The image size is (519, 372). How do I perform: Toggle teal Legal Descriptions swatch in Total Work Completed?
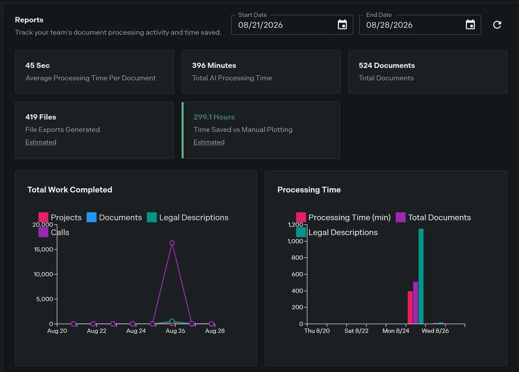pos(152,217)
